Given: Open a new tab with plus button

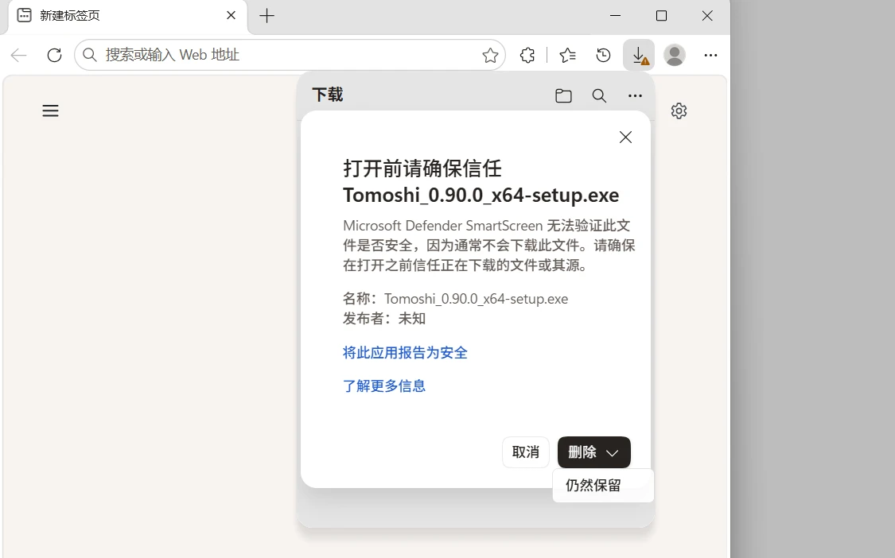Looking at the screenshot, I should (267, 15).
